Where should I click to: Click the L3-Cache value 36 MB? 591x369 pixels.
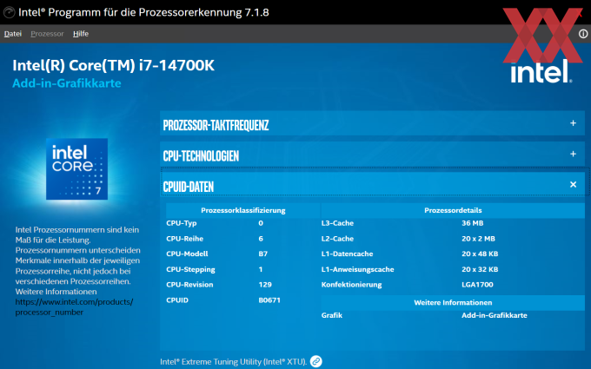(x=473, y=223)
